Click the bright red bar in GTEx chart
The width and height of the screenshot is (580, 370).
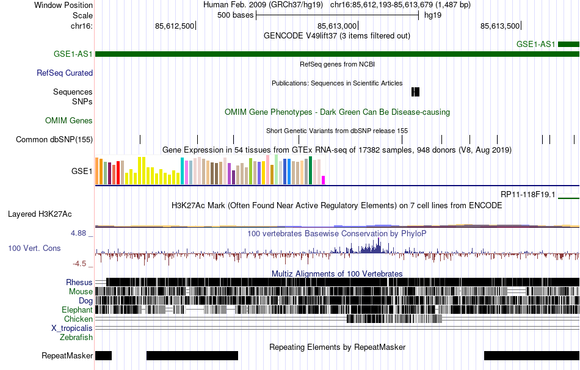coord(118,173)
